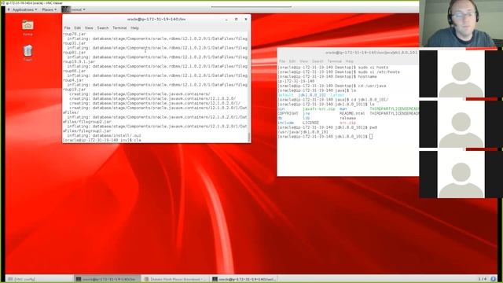The width and height of the screenshot is (503, 283).
Task: Open the Trash desktop icon
Action: (28, 53)
